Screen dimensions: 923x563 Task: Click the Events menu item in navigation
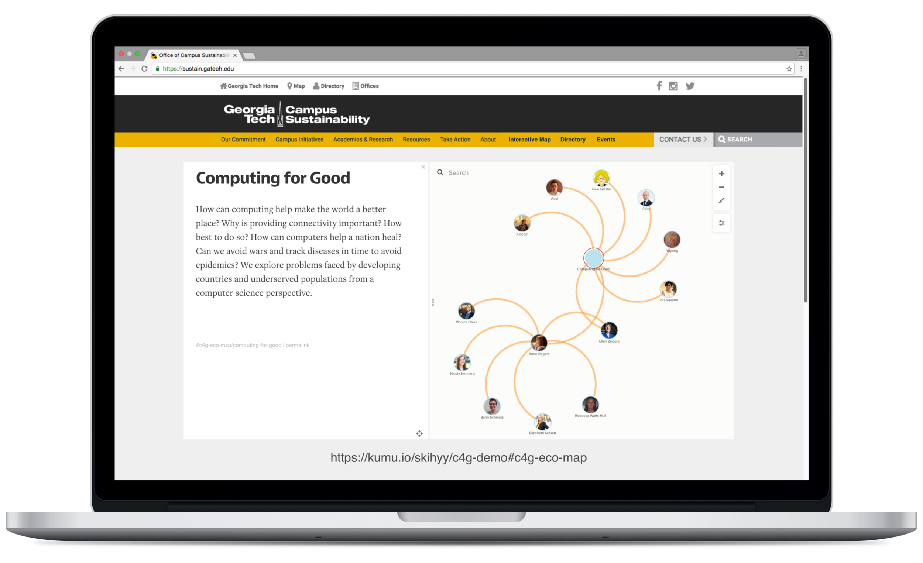coord(605,139)
